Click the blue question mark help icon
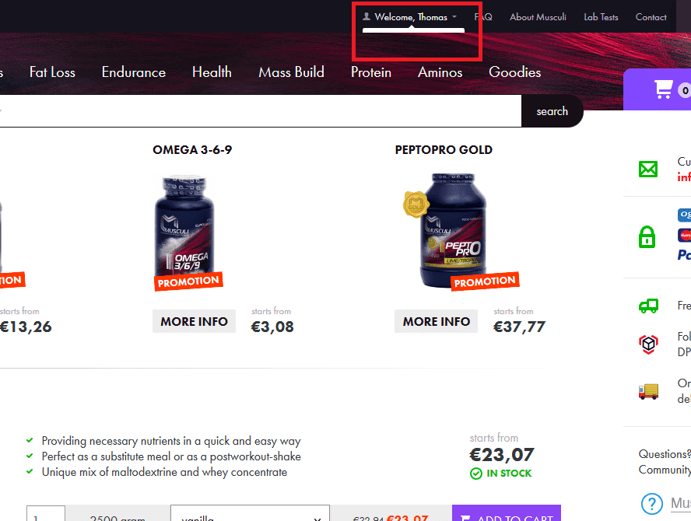 click(652, 503)
